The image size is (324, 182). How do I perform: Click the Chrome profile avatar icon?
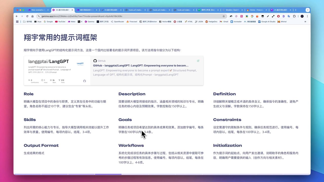(x=302, y=16)
